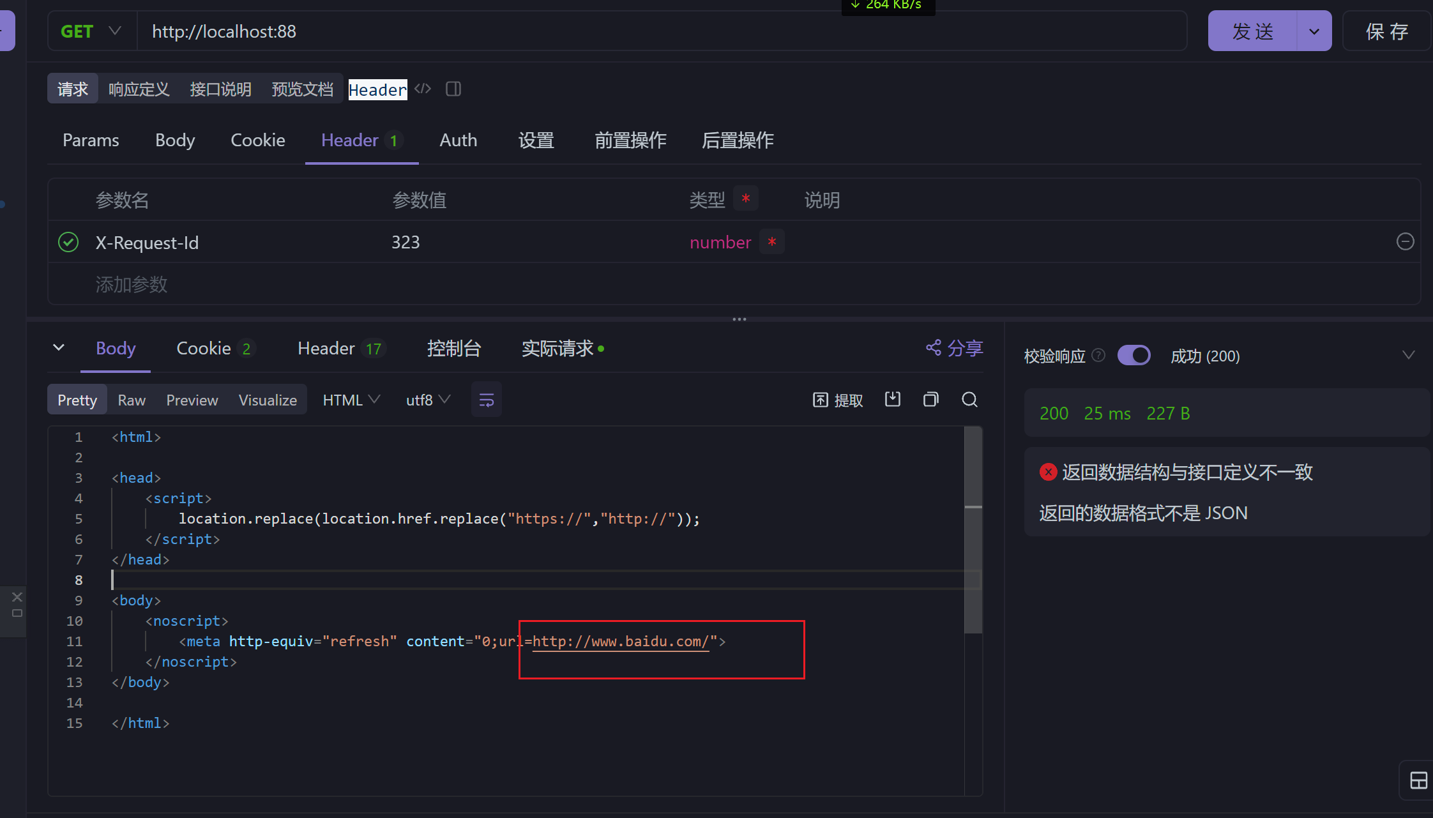This screenshot has height=818, width=1433.
Task: Open the Auth tab
Action: point(459,140)
